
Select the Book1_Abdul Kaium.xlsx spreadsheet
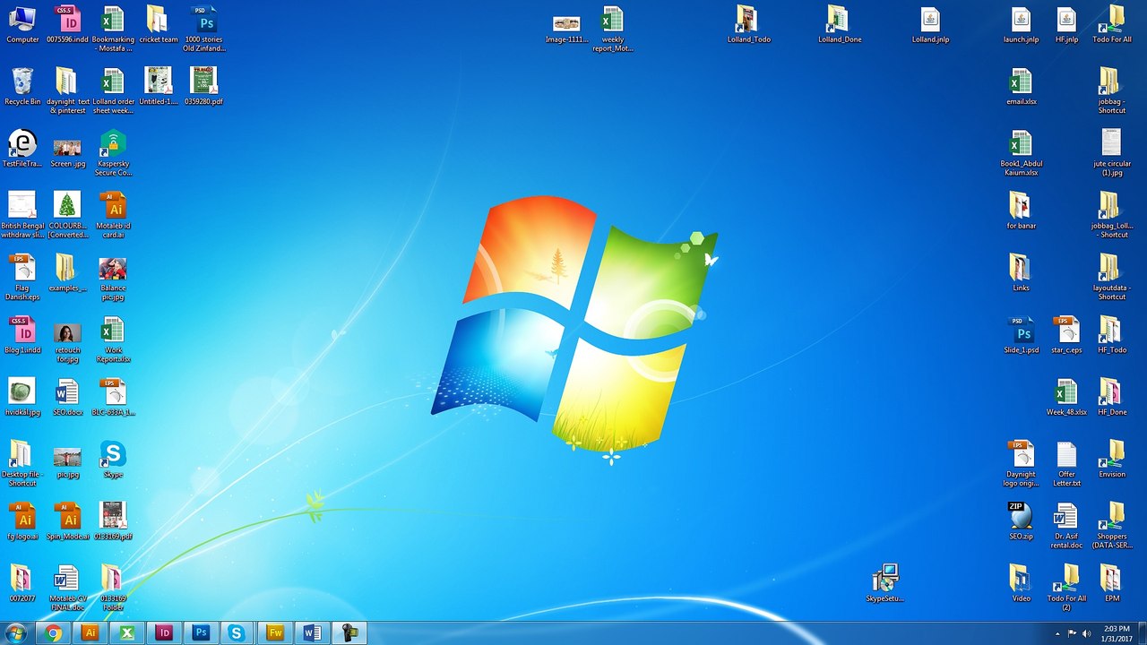coord(1021,152)
